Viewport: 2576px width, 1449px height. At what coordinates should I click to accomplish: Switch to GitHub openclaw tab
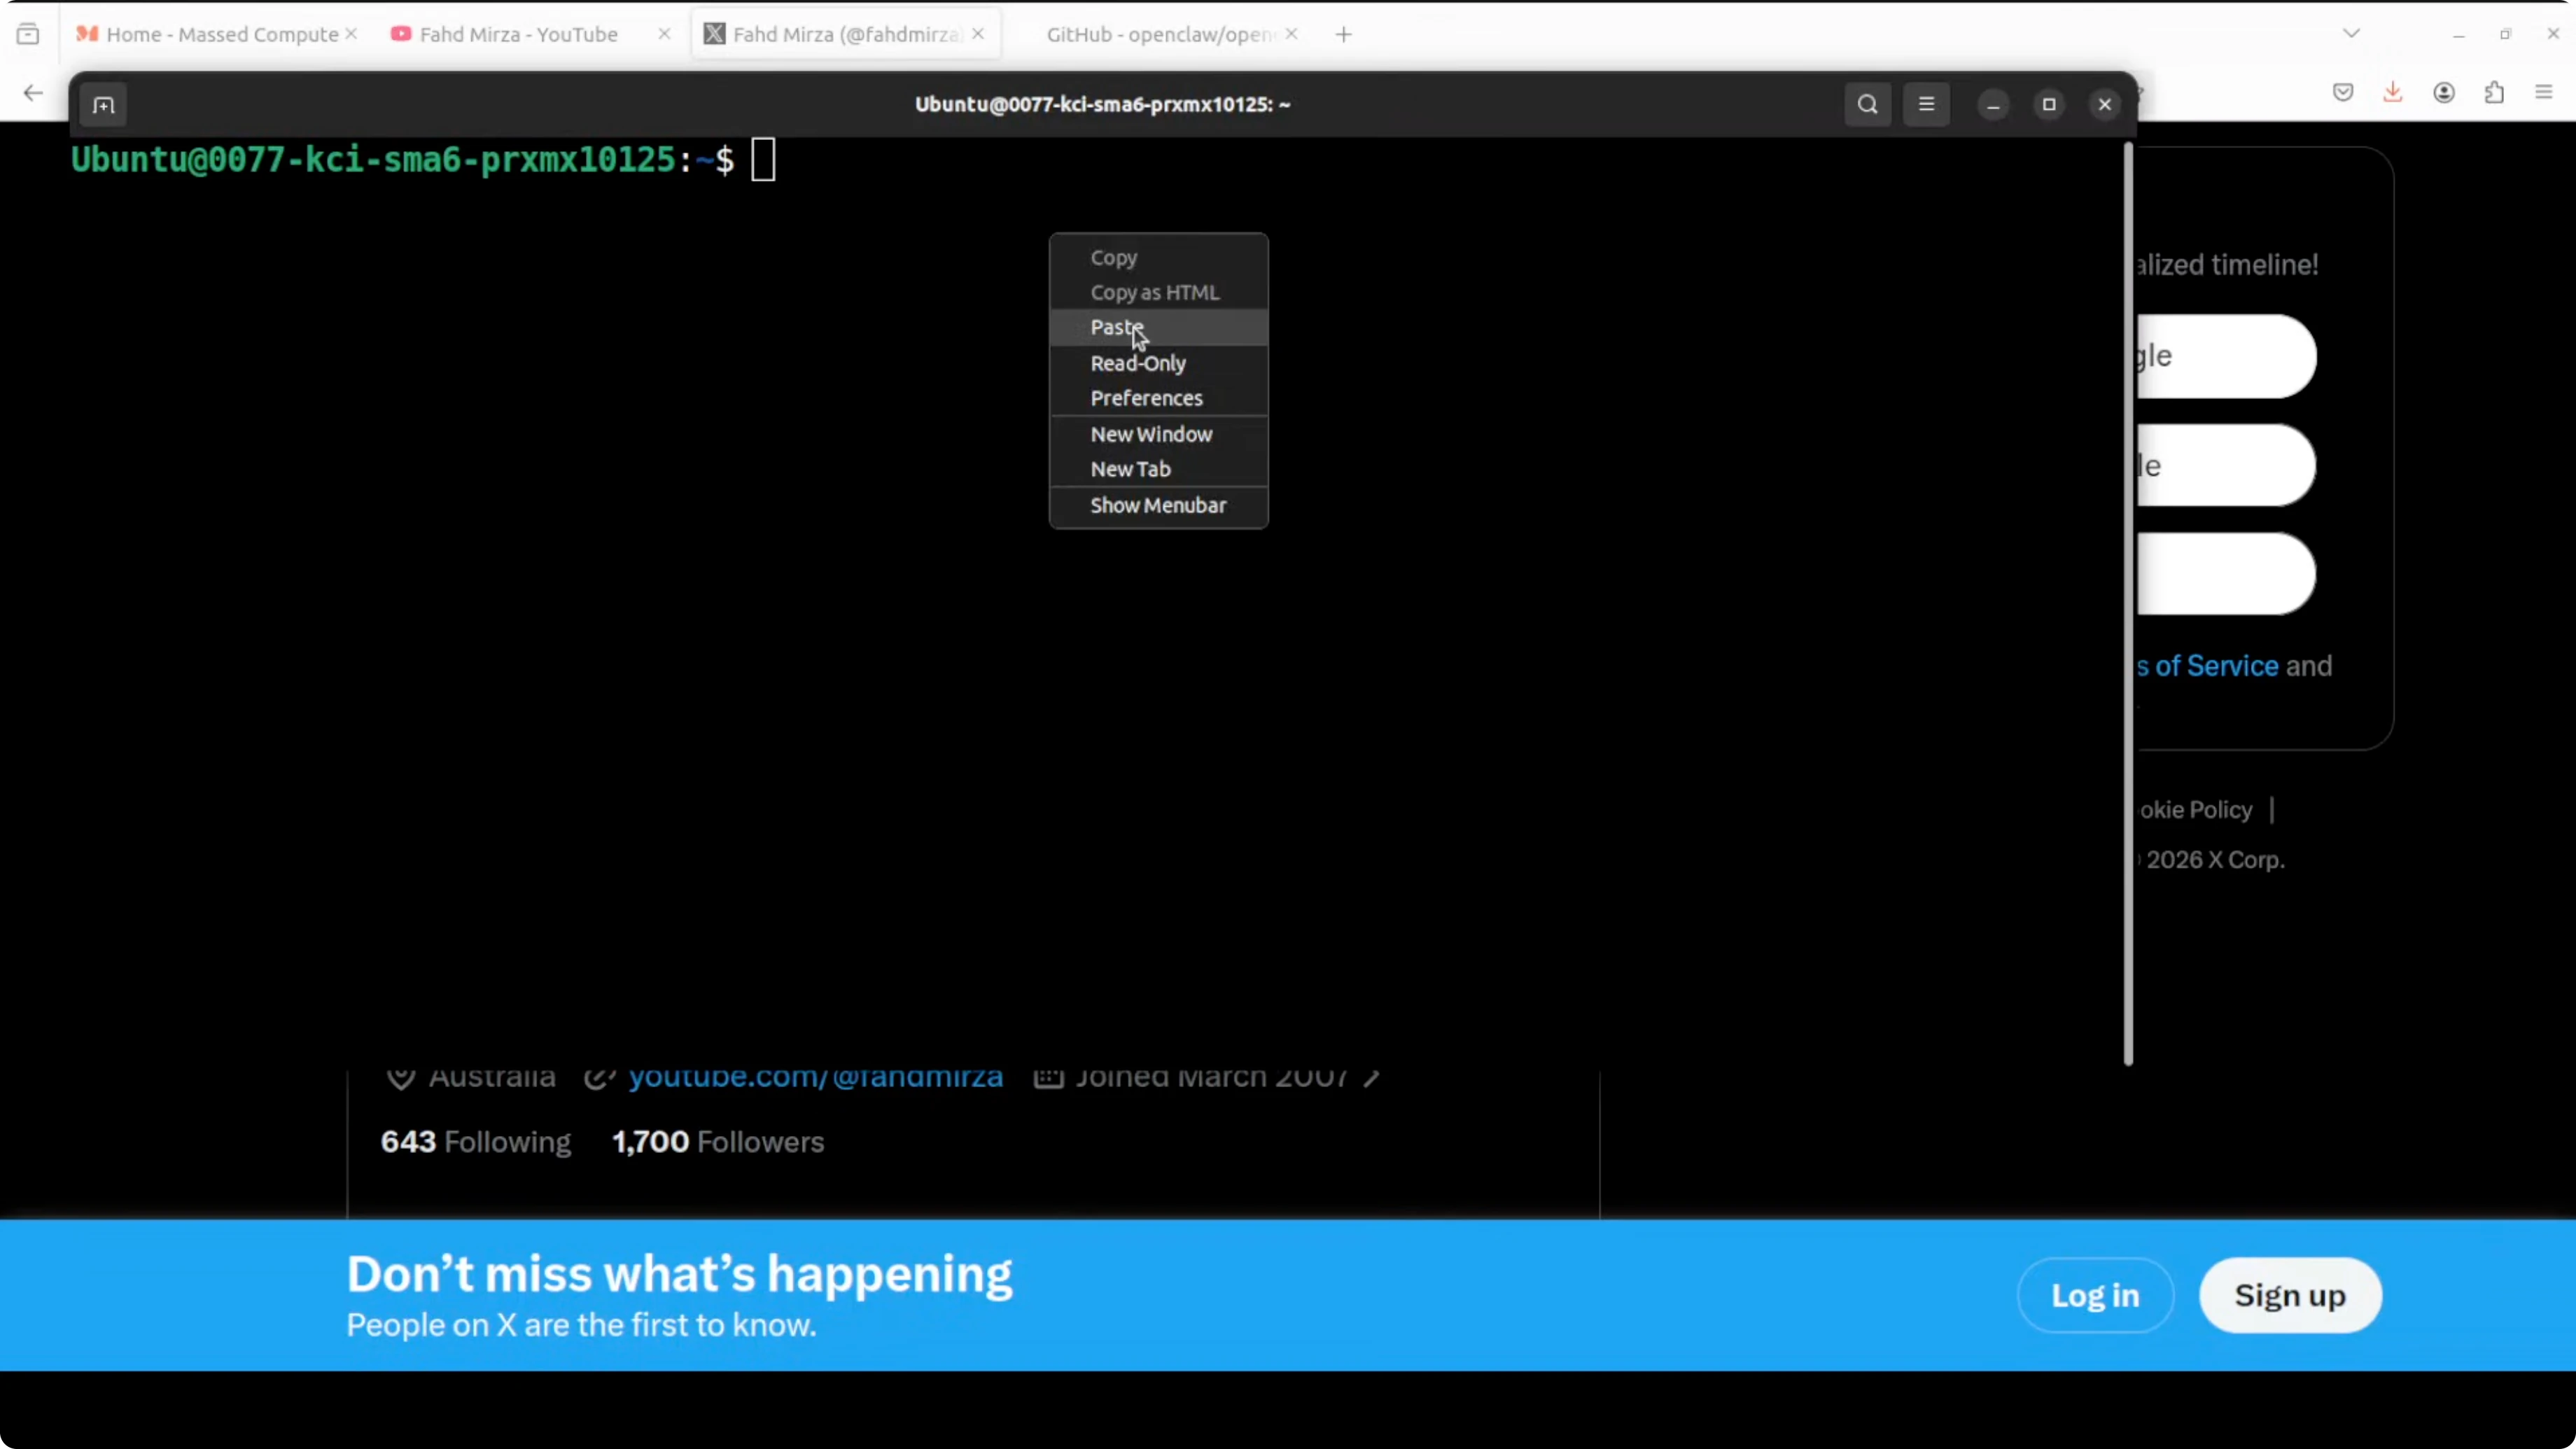point(1157,34)
